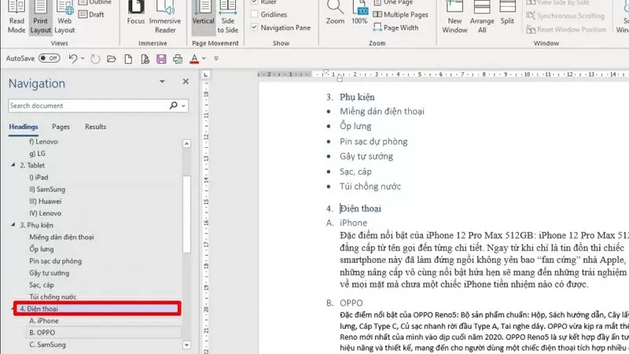Screen dimensions: 629x354
Task: Collapse the '3. Phụ kiện' heading
Action: [x=13, y=225]
